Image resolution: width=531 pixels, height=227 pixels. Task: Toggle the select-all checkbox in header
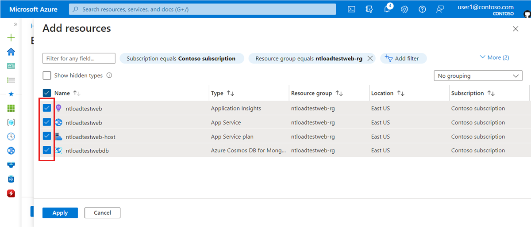pyautogui.click(x=47, y=93)
